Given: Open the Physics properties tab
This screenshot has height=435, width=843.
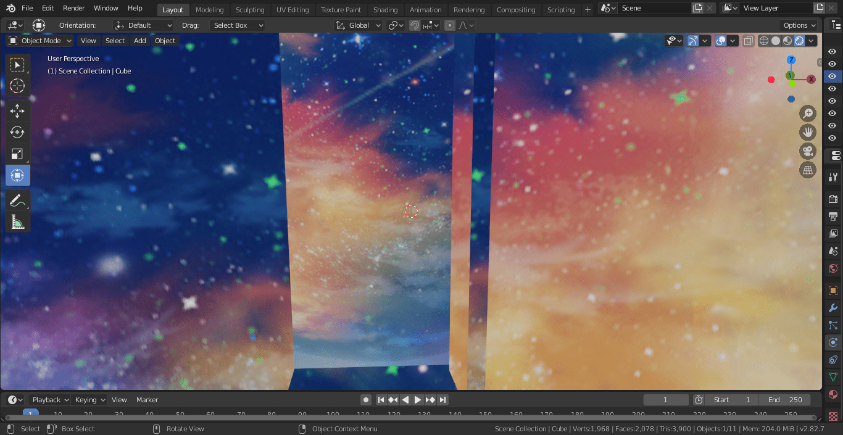Looking at the screenshot, I should (833, 342).
